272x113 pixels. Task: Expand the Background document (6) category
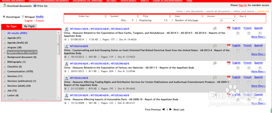(4, 57)
